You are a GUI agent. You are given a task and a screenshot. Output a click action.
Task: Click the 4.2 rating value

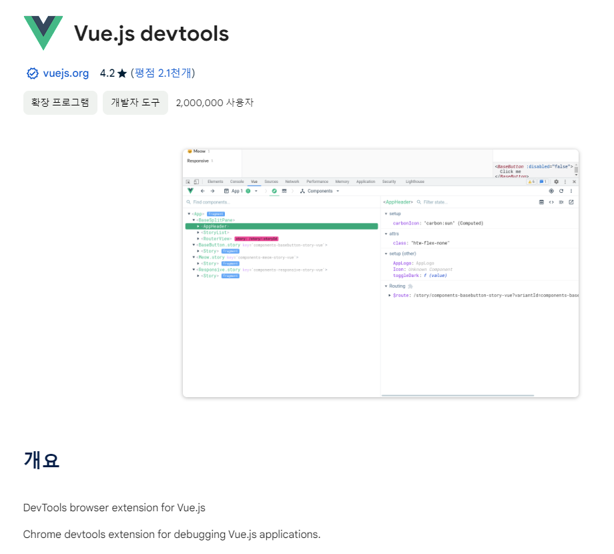pos(107,73)
